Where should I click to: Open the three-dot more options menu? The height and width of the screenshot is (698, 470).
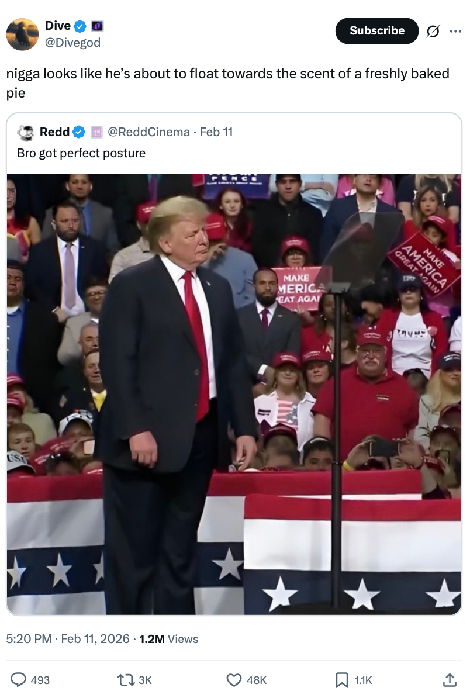(455, 31)
